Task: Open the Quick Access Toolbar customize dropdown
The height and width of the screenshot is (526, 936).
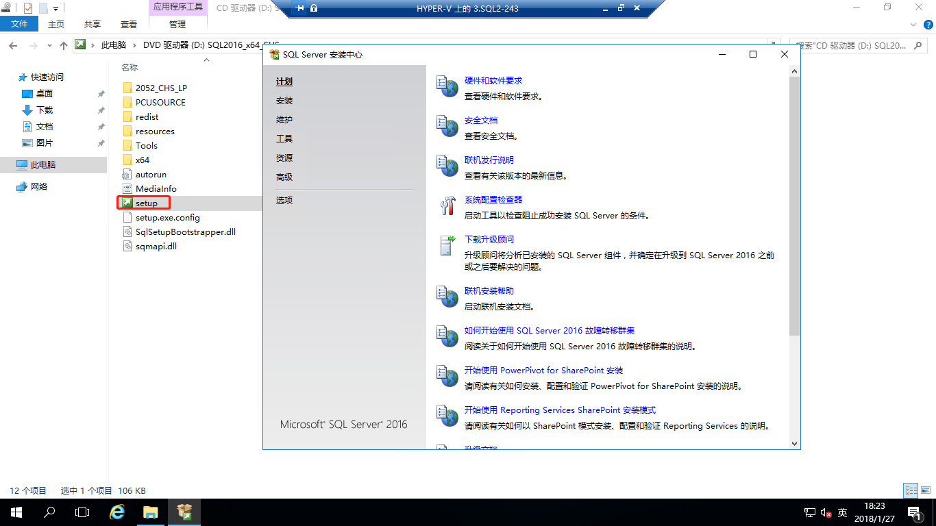Action: [56, 8]
